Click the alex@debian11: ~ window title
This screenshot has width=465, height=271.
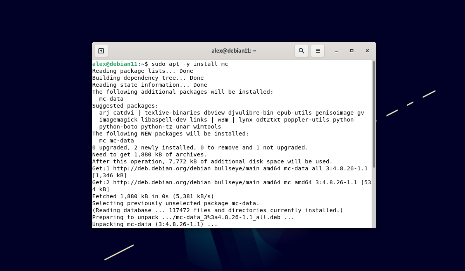coord(234,51)
